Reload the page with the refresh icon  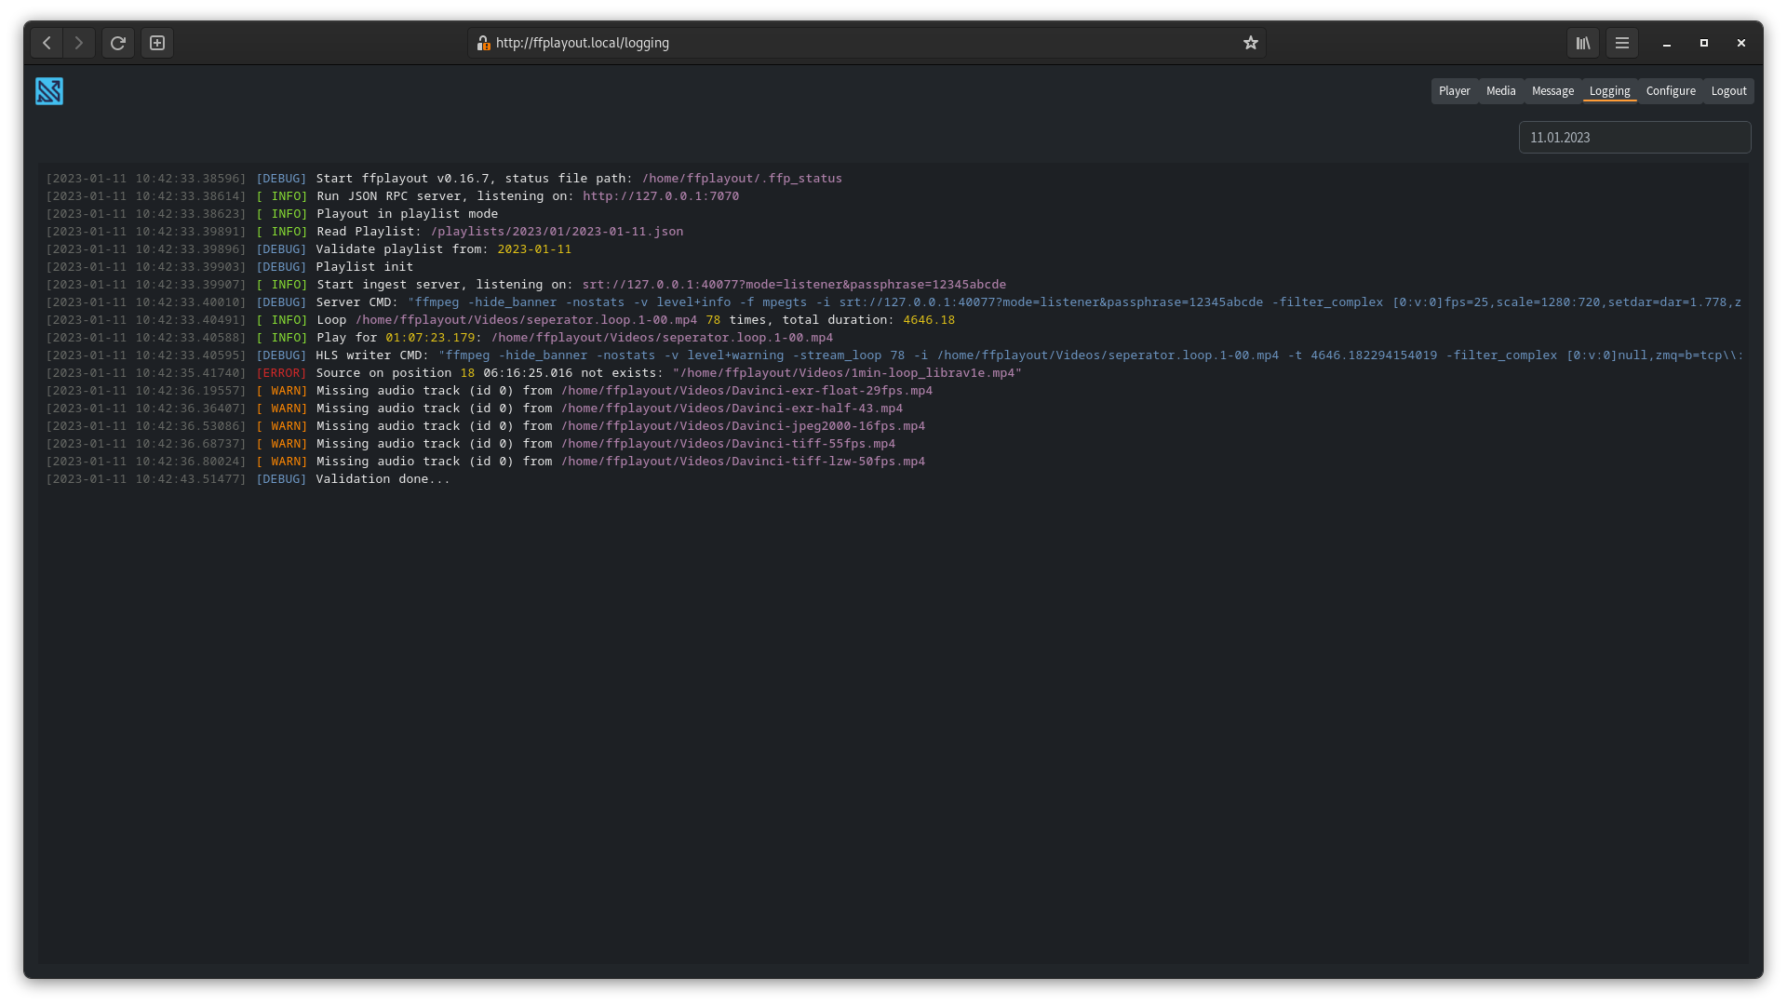point(118,43)
